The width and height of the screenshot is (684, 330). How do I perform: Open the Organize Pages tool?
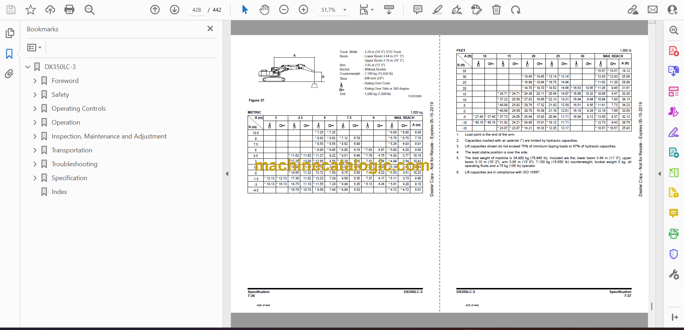tap(673, 91)
